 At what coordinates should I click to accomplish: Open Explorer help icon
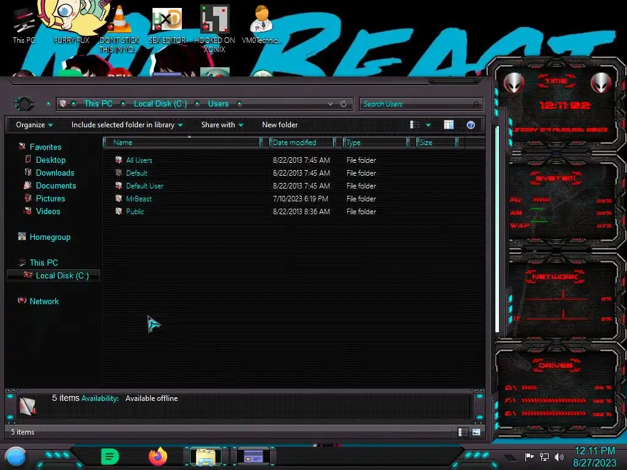coord(471,125)
